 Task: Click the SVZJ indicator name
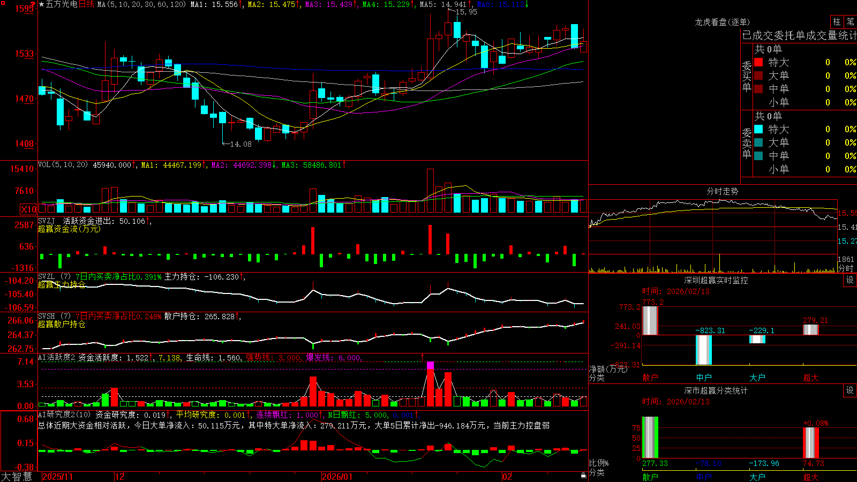tap(47, 221)
